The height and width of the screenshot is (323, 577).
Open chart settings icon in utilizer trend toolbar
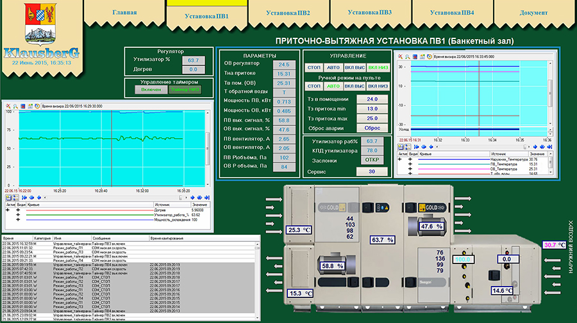pos(30,106)
